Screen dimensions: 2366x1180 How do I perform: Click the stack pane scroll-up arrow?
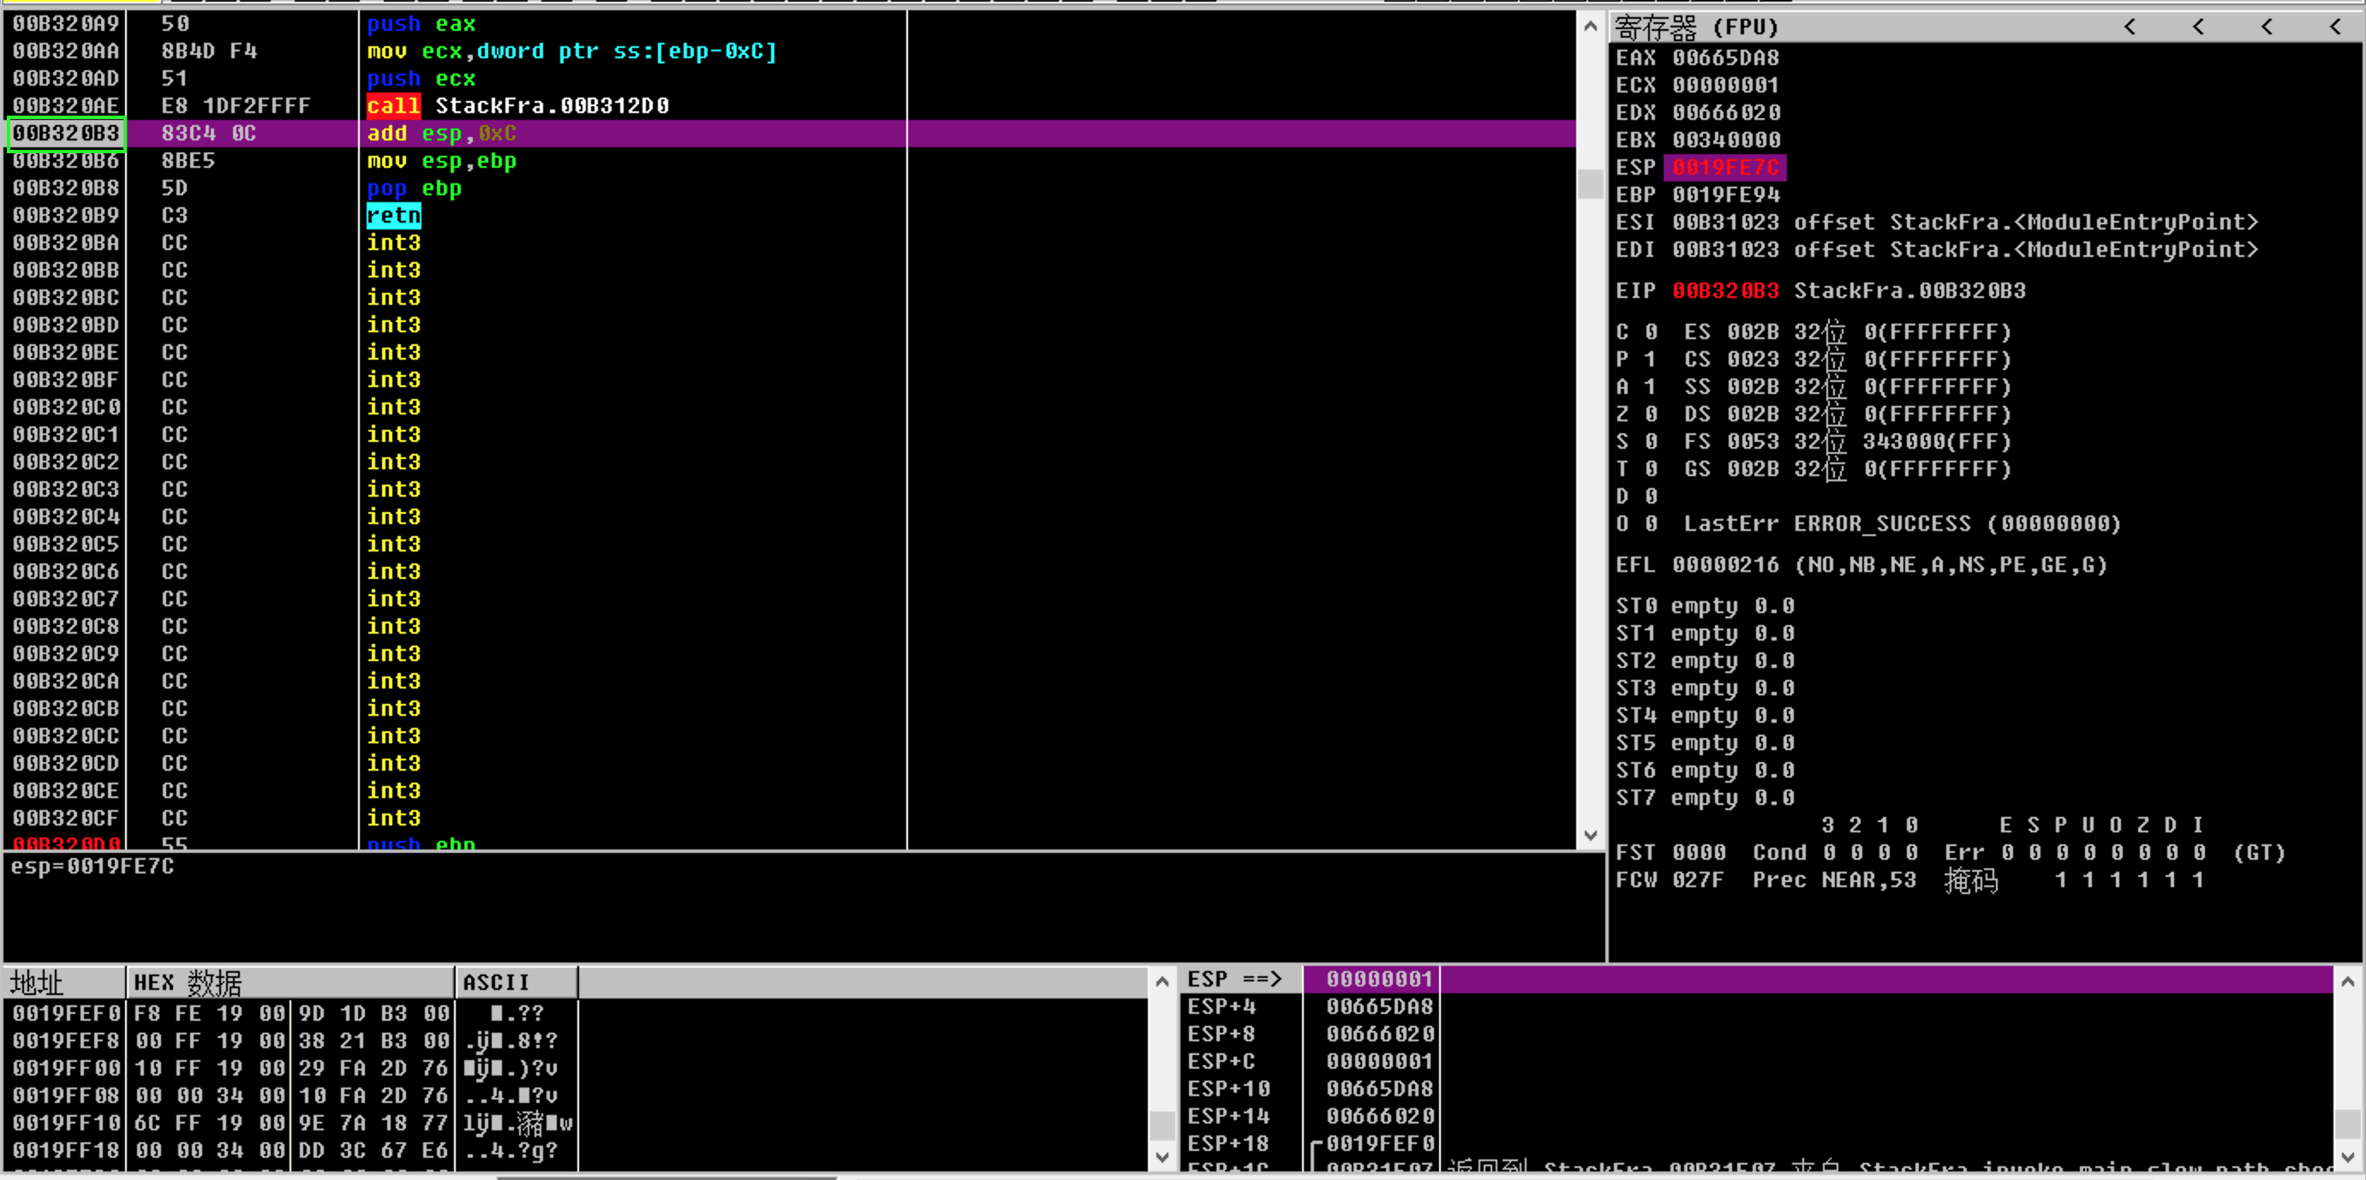point(2348,981)
